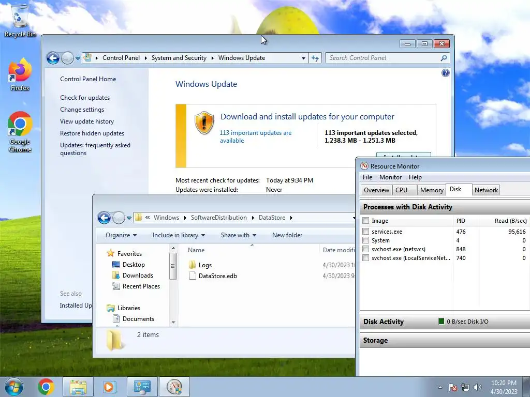Click the folder icon in Explorer address bar
This screenshot has height=397, width=530.
pos(138,218)
